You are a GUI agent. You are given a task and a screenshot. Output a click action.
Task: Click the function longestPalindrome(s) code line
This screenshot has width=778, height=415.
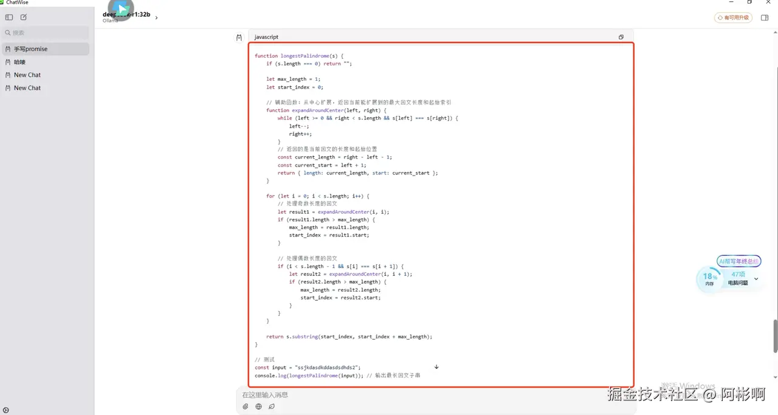(x=299, y=56)
